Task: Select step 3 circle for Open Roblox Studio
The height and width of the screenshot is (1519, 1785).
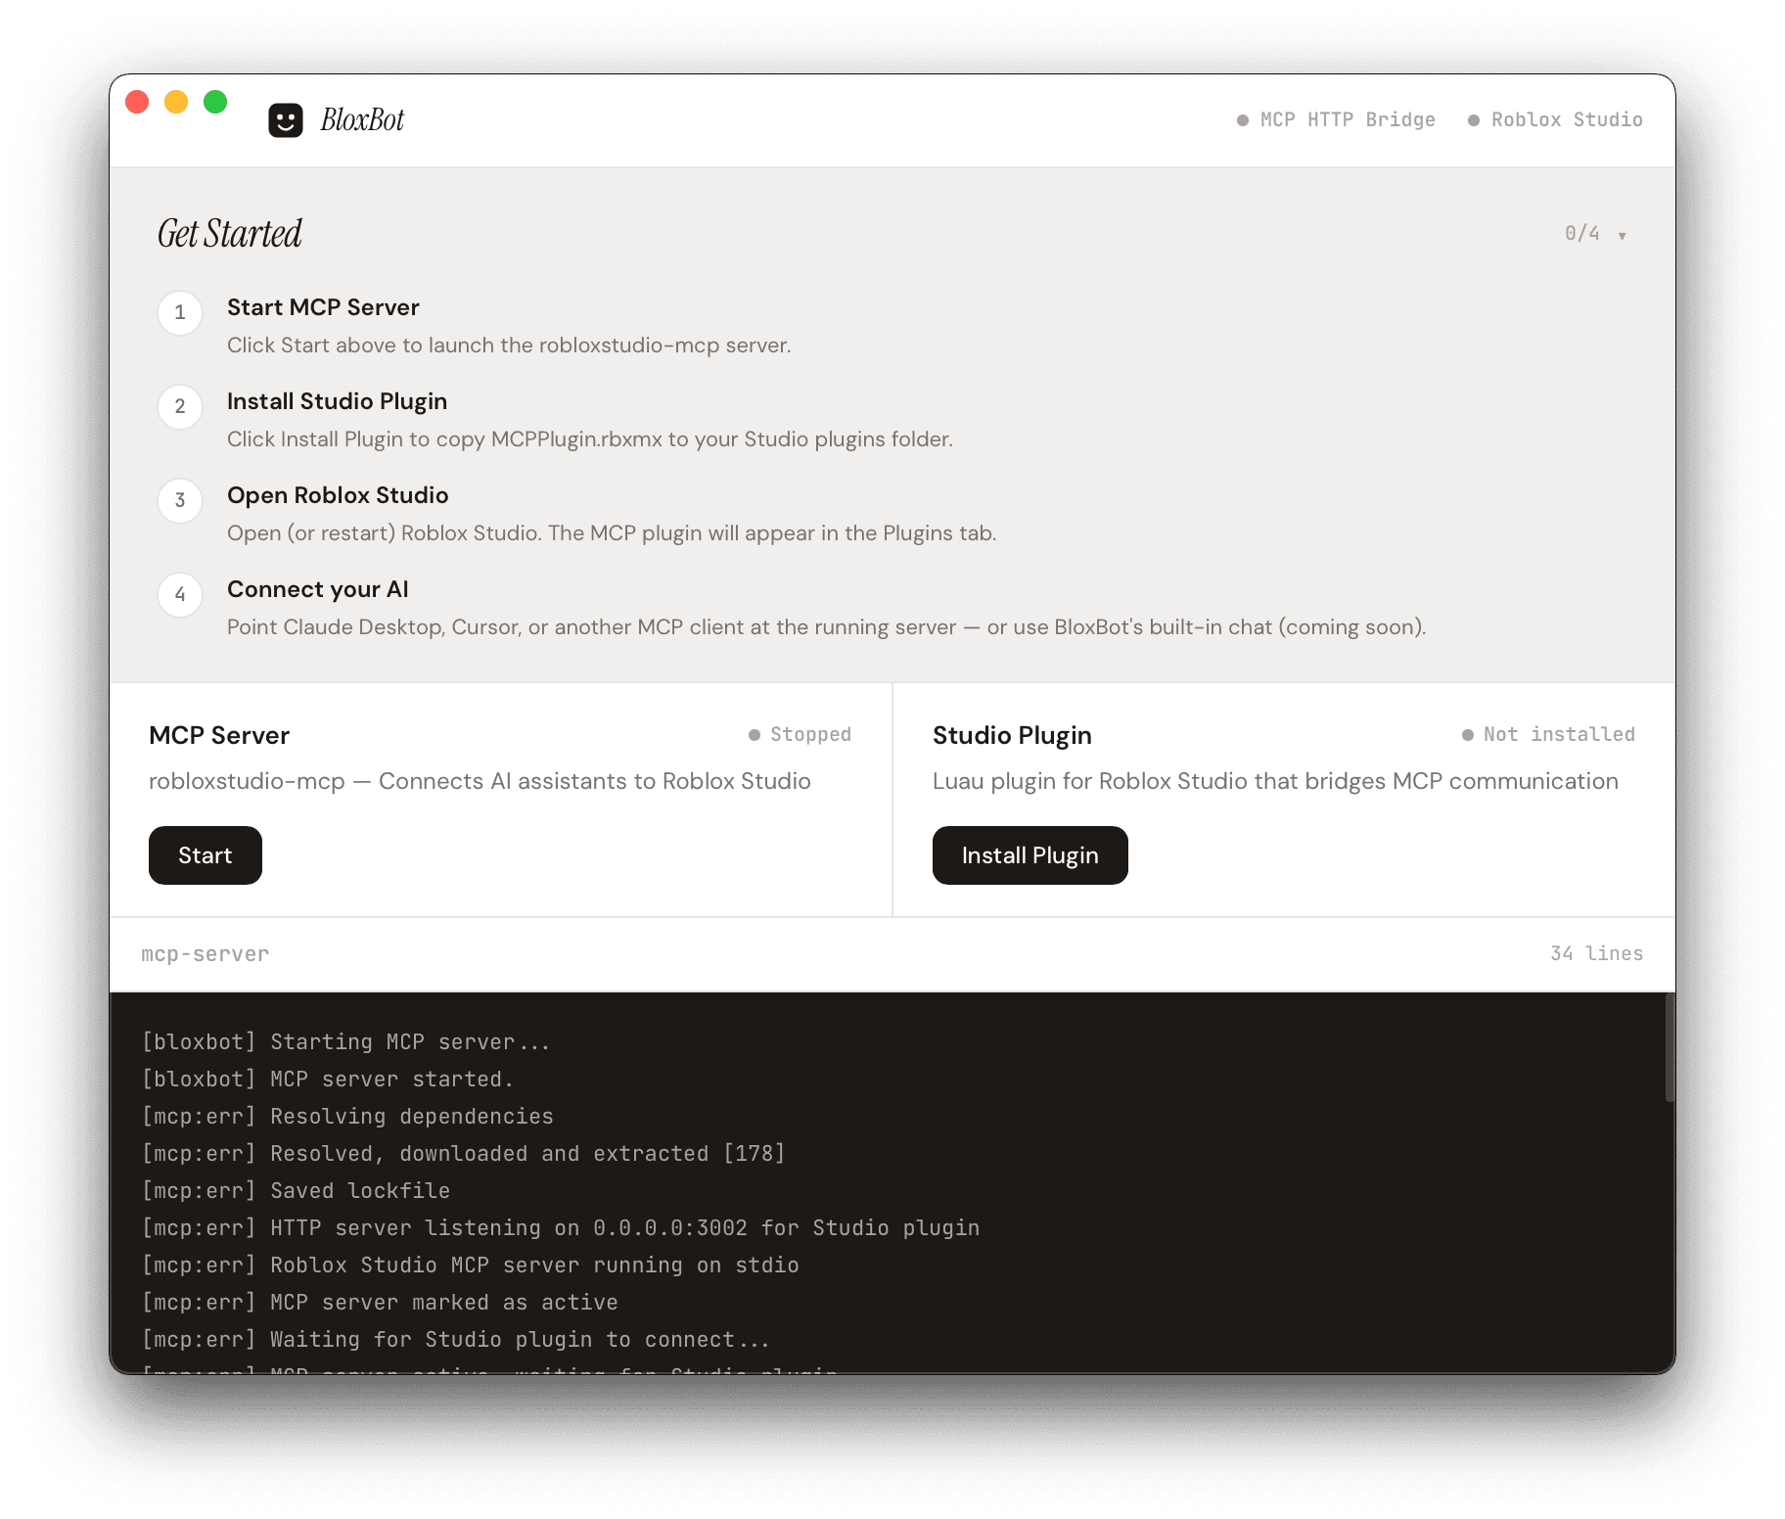Action: [x=179, y=500]
